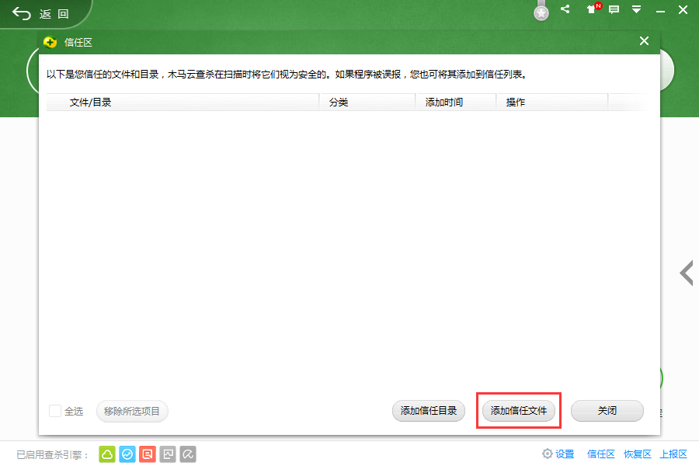
Task: Click 添加信任目录 button
Action: (x=429, y=411)
